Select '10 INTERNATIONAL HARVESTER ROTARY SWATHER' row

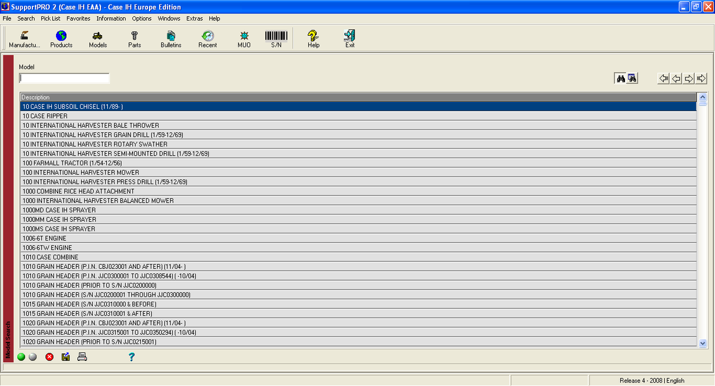tap(359, 144)
